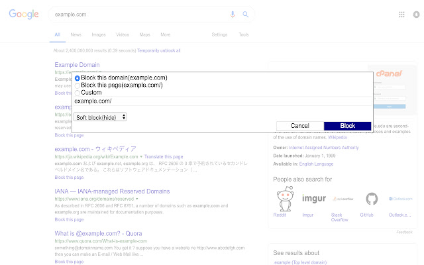The width and height of the screenshot is (424, 265).
Task: Click the magnifying glass search icon
Action: coord(246,15)
